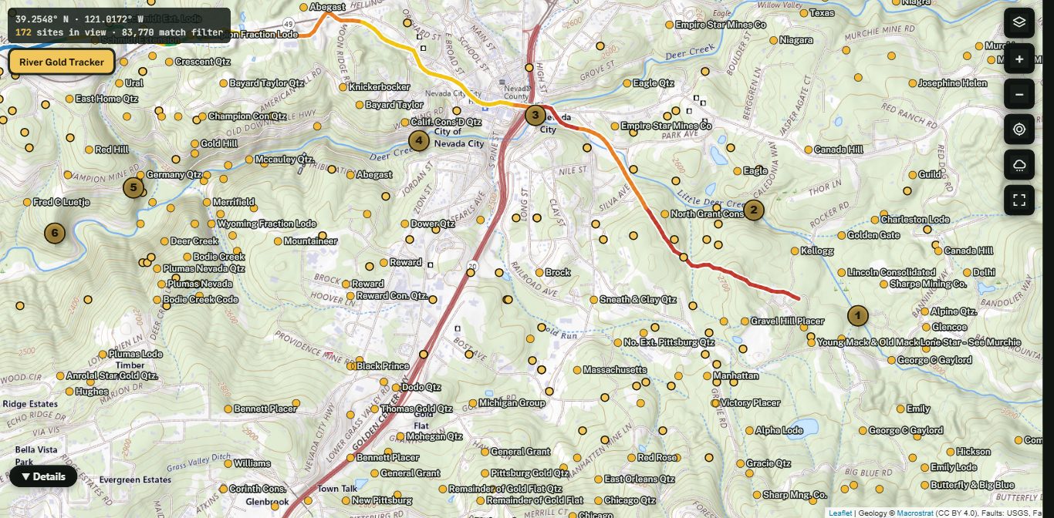Click the Guild site dot

pyautogui.click(x=911, y=175)
